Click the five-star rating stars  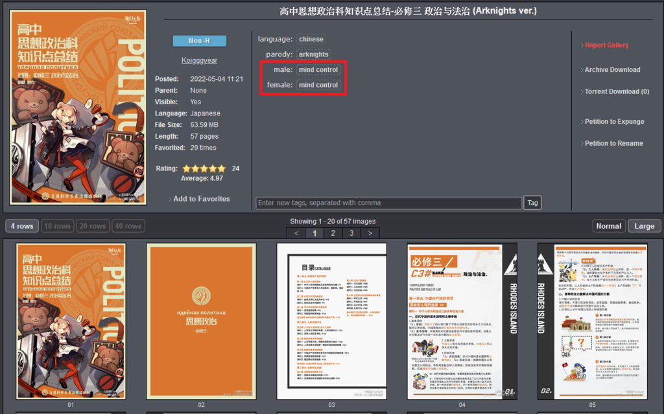click(204, 168)
